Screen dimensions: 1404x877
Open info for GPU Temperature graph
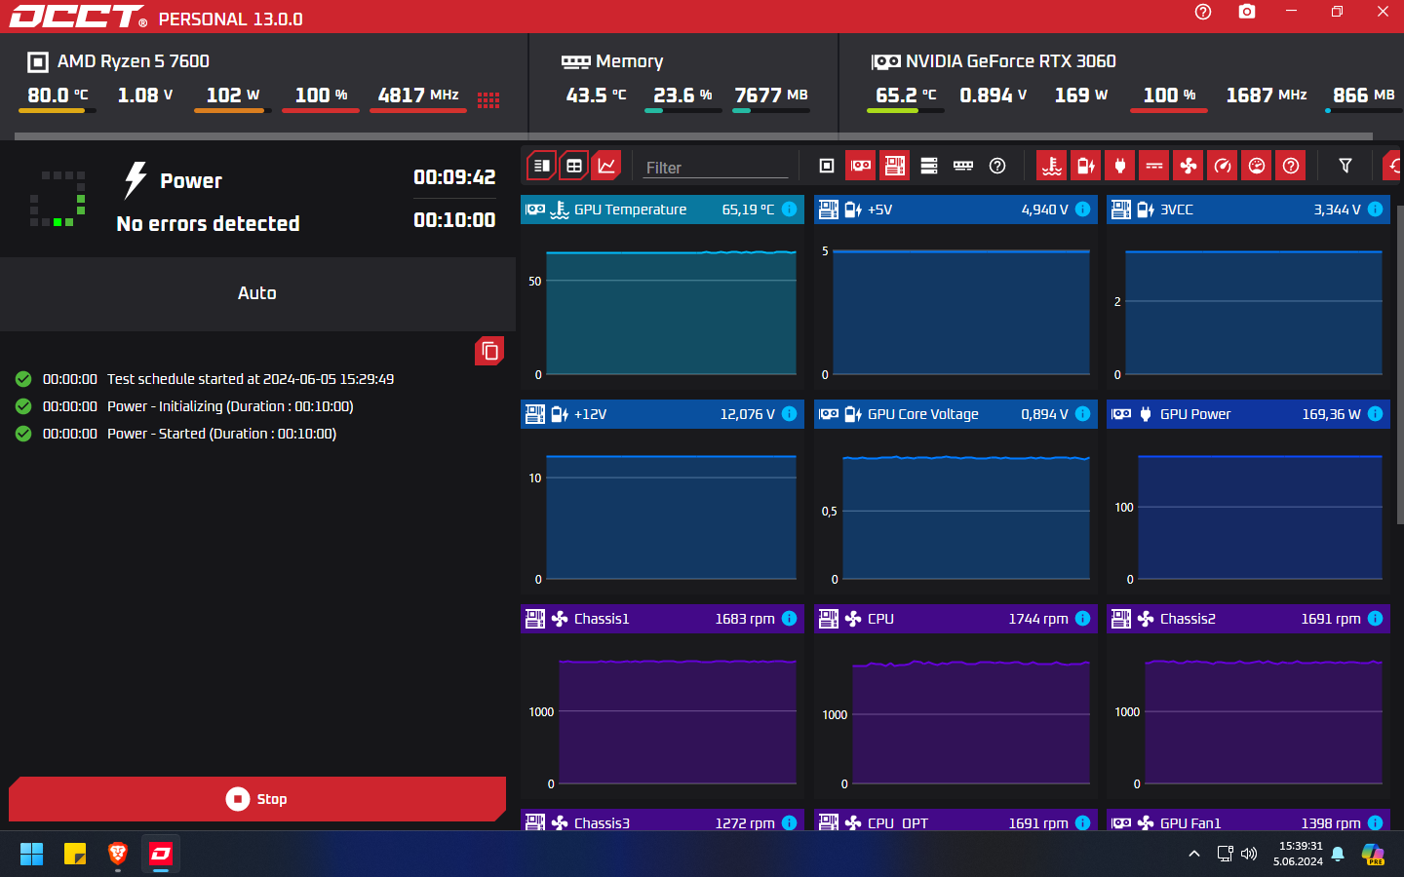[790, 210]
